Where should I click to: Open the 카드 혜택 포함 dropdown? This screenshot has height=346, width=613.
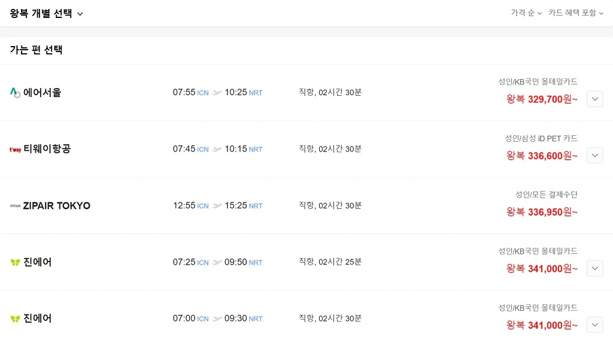point(575,12)
